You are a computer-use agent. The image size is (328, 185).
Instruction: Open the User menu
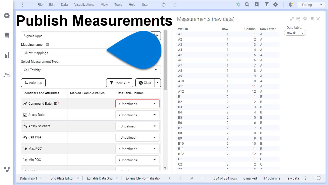tap(145, 5)
